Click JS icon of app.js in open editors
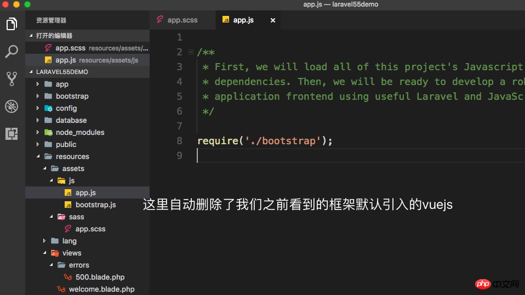 (48, 60)
